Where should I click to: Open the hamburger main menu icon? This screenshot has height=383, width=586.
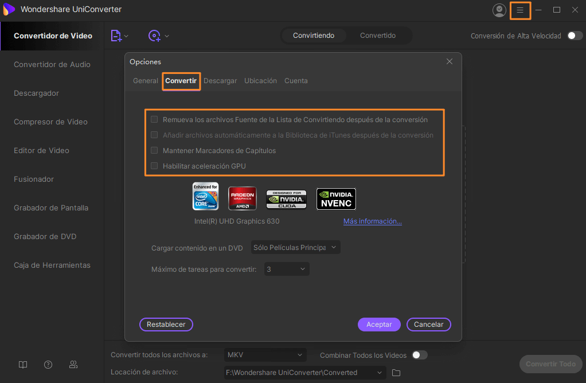coord(519,10)
